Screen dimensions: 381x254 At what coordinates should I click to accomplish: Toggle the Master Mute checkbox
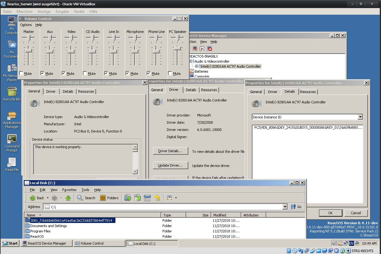coord(21,74)
